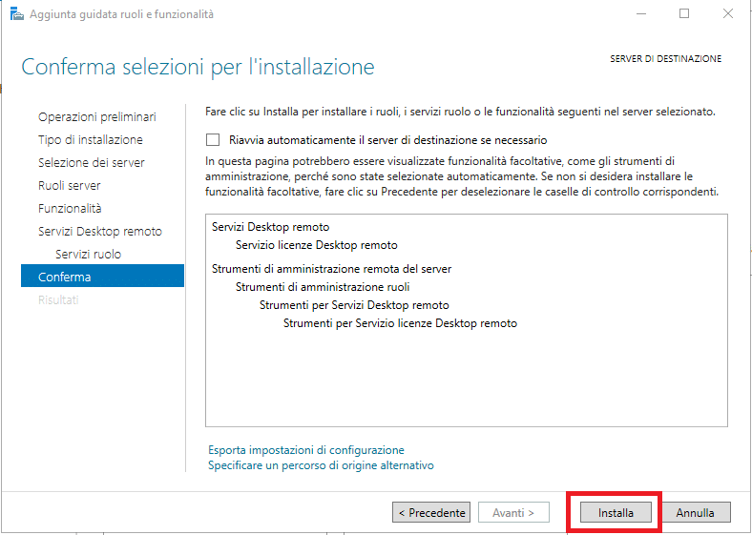Screen dimensions: 752x535
Task: Click the Annulla button
Action: 695,512
